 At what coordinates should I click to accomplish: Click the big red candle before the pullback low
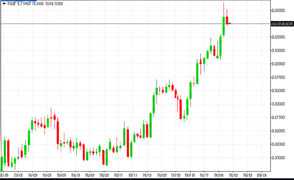181,109
